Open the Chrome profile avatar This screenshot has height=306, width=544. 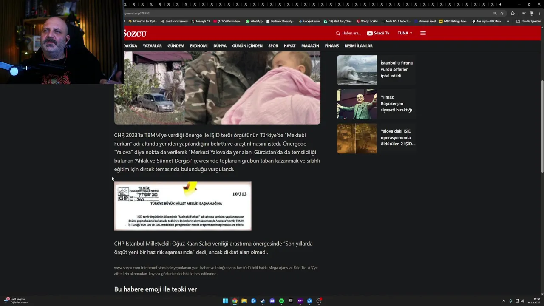pos(531,13)
